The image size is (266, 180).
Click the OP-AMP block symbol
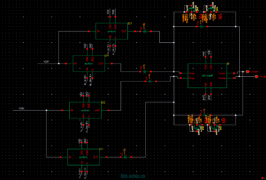[207, 76]
